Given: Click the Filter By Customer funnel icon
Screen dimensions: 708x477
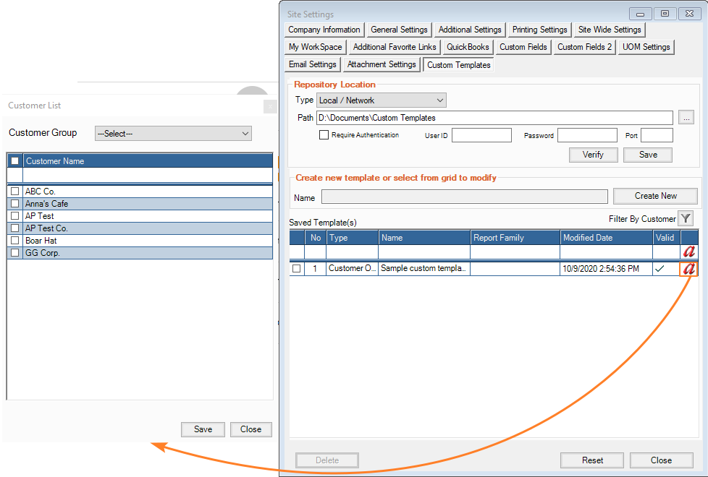Looking at the screenshot, I should pos(686,219).
